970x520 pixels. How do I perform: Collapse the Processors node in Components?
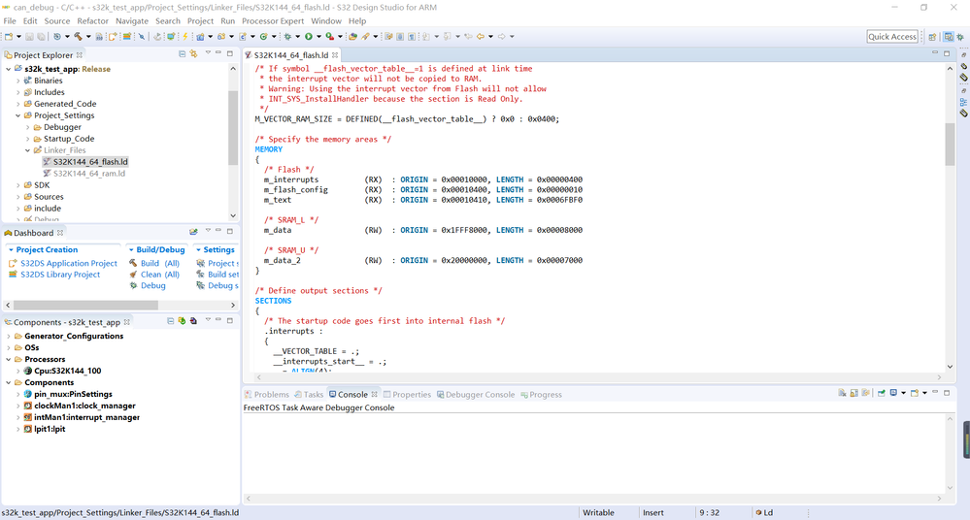pos(8,359)
